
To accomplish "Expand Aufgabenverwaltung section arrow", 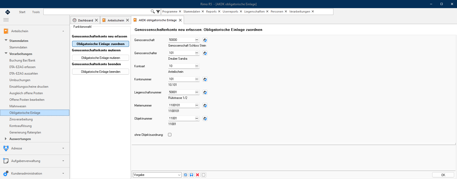I will click(x=63, y=161).
